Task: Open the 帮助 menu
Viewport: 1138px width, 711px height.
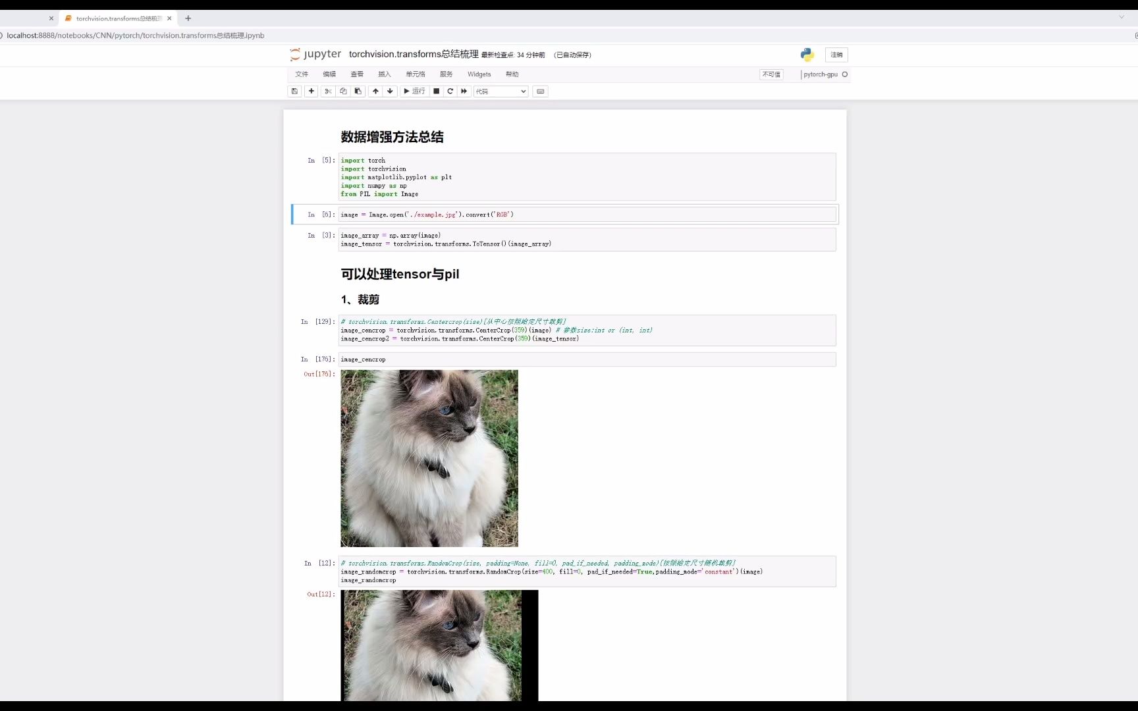Action: [x=512, y=74]
